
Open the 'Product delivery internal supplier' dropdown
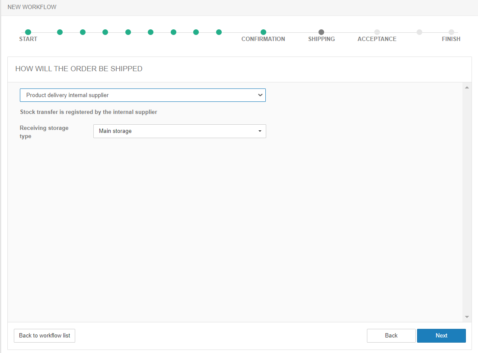(x=143, y=95)
